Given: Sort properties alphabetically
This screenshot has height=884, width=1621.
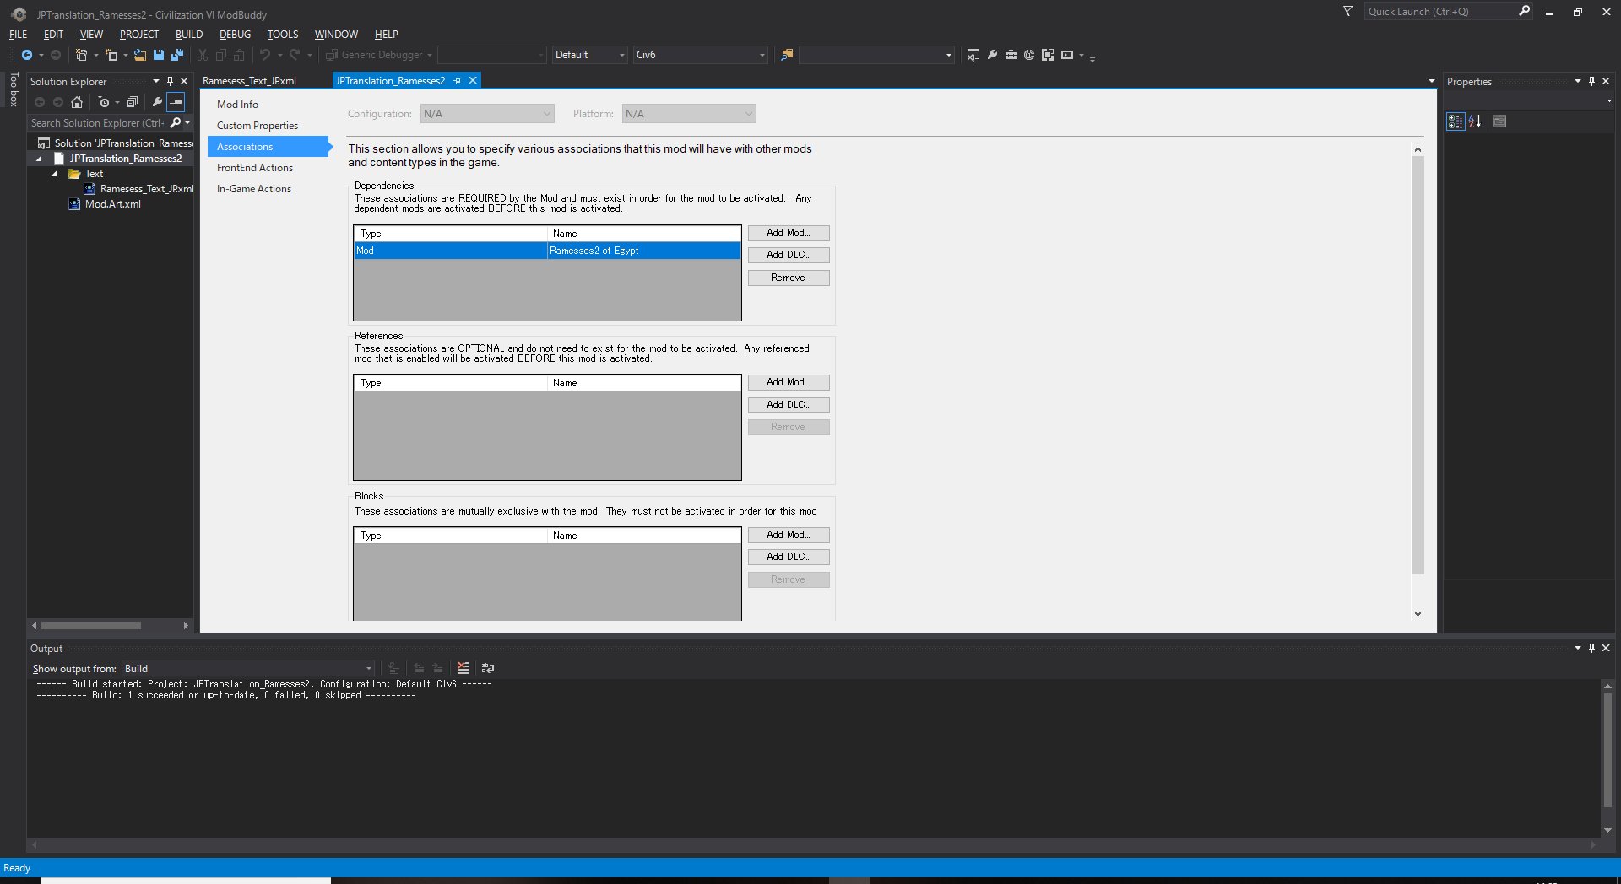Looking at the screenshot, I should [1475, 121].
